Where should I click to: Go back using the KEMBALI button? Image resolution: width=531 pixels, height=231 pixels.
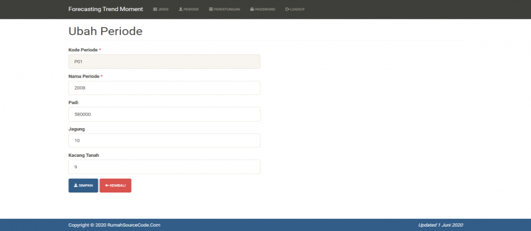click(115, 185)
